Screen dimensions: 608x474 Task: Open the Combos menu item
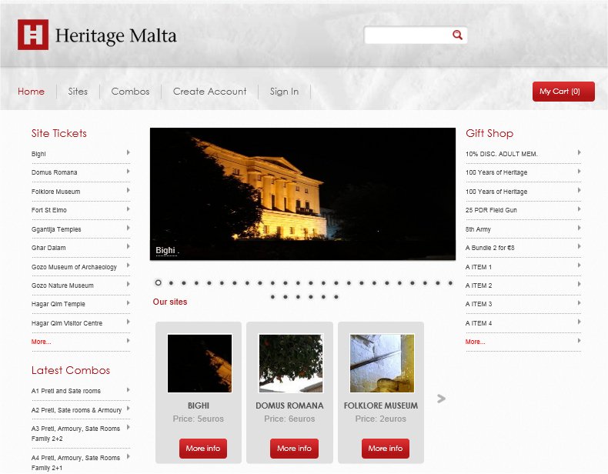pyautogui.click(x=130, y=92)
